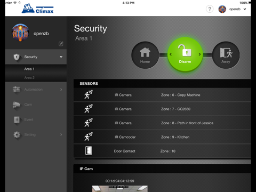The image size is (256, 192).
Task: Select 'Zone : 10' text
Action: [168, 151]
